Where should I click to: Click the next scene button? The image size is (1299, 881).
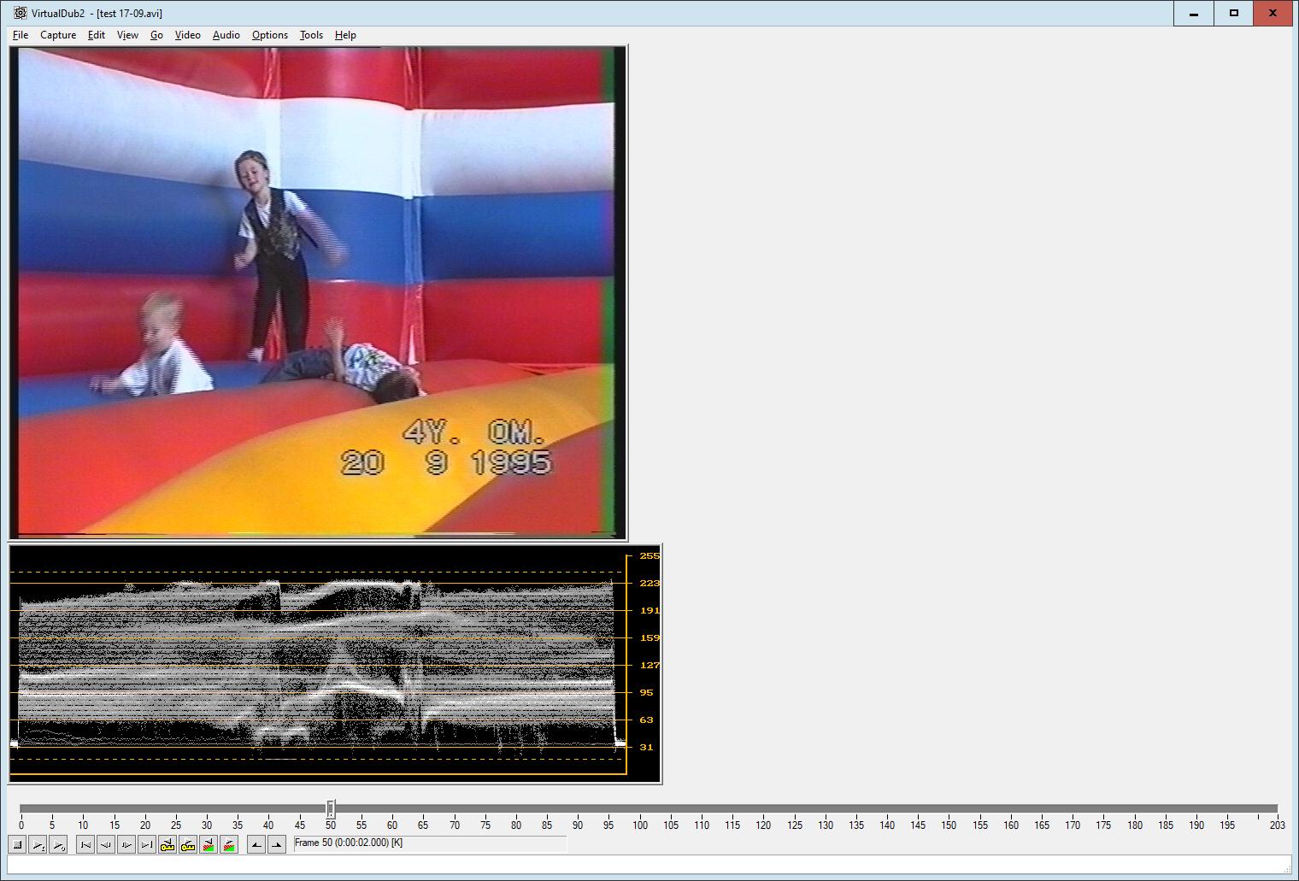229,845
